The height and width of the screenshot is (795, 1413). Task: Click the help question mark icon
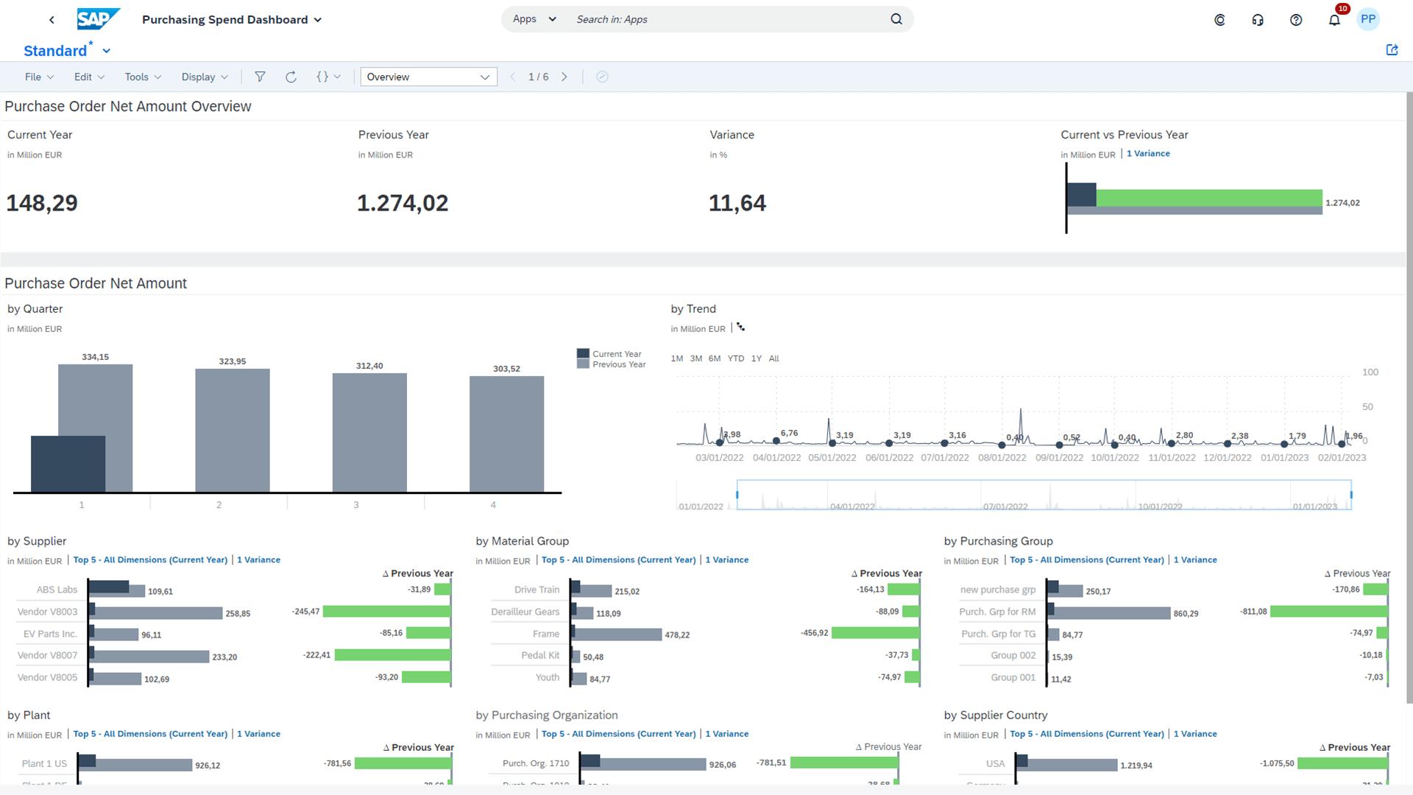[x=1296, y=20]
